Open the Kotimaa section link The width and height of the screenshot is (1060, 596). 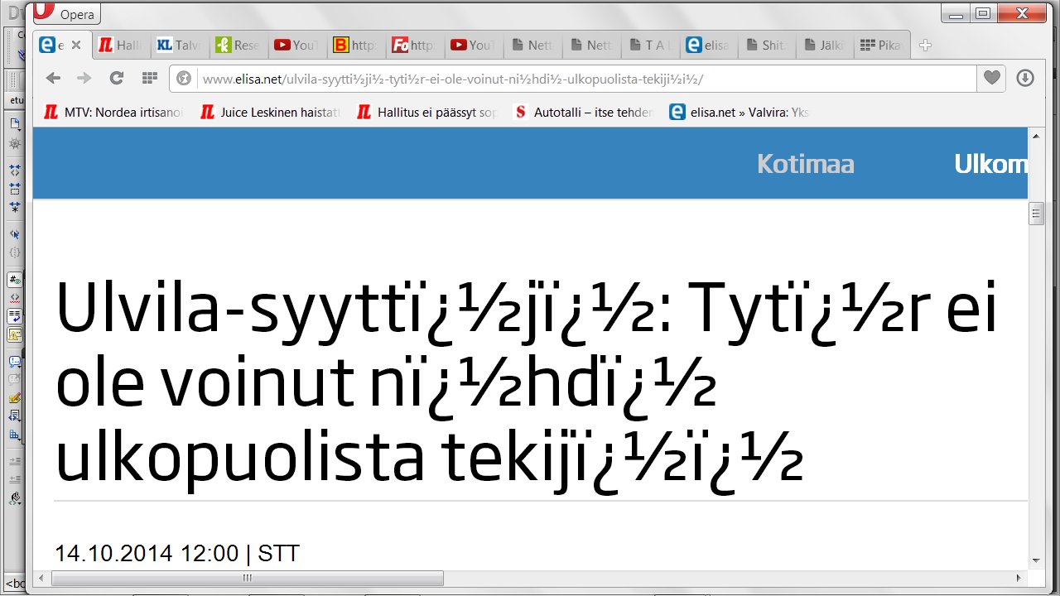coord(805,164)
